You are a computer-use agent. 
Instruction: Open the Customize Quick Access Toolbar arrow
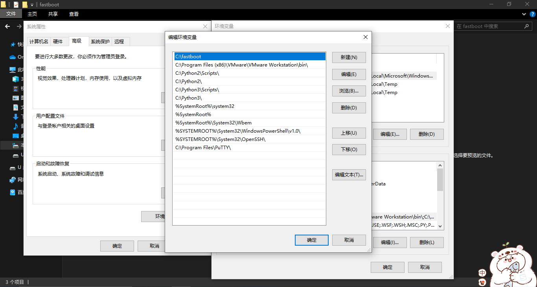pos(32,5)
